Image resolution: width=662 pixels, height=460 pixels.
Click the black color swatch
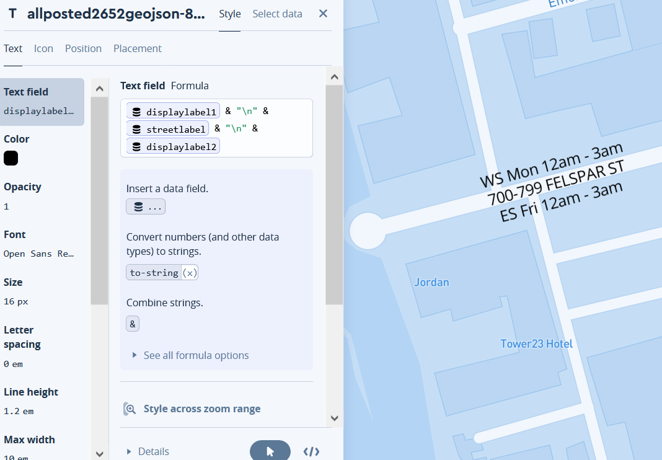point(11,158)
